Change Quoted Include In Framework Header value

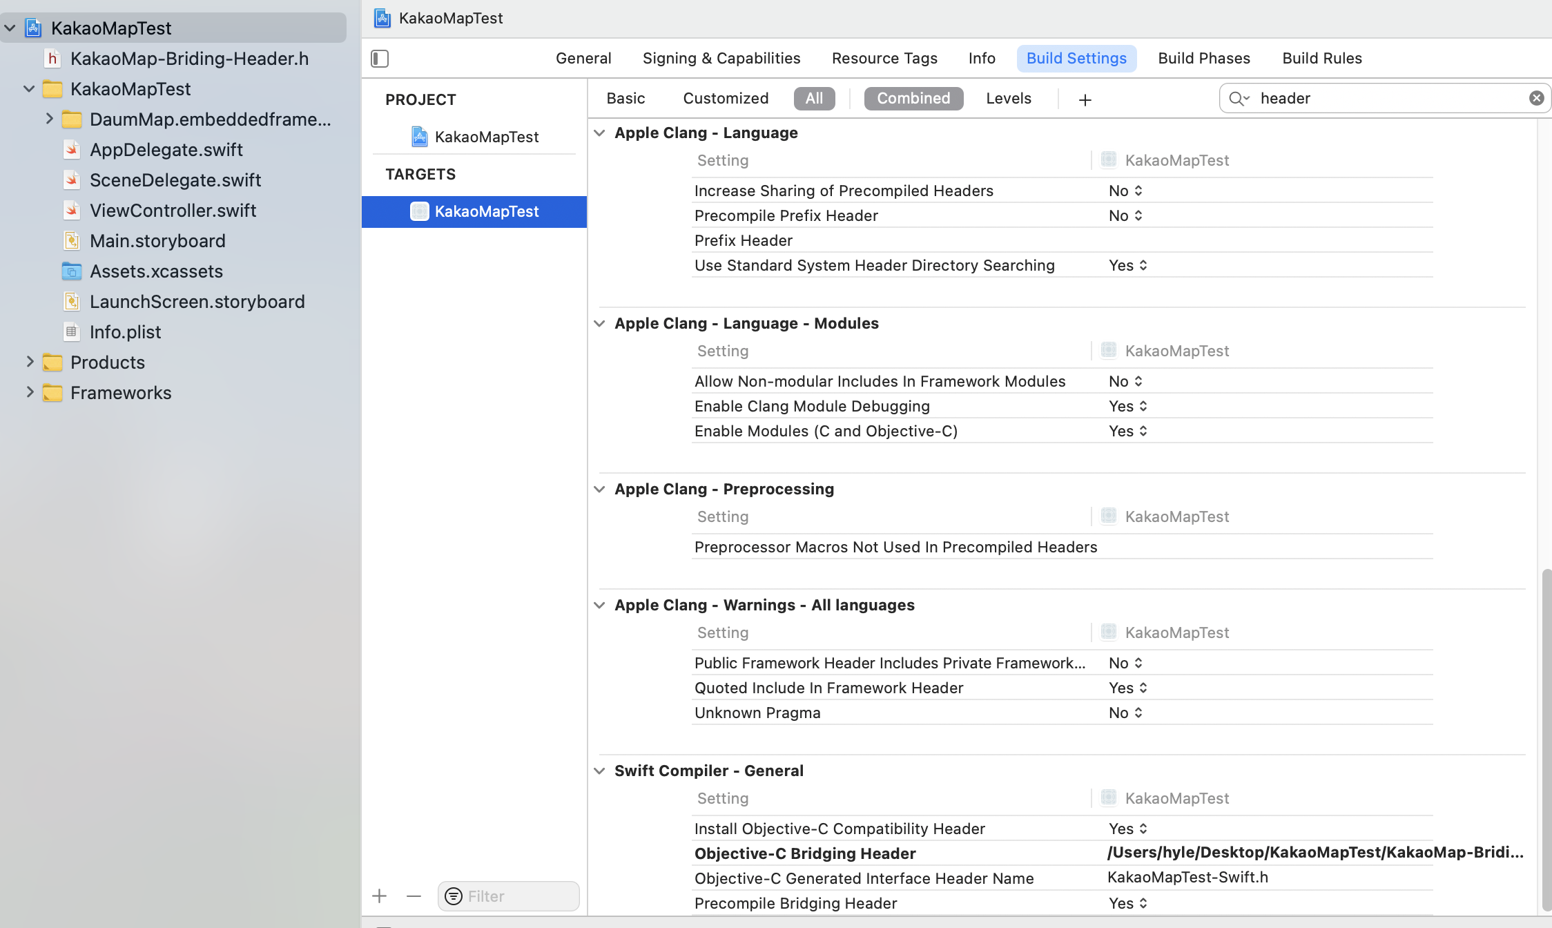pos(1128,688)
